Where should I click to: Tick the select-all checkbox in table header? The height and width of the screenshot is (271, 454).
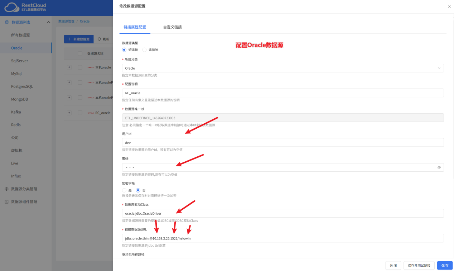(80, 54)
